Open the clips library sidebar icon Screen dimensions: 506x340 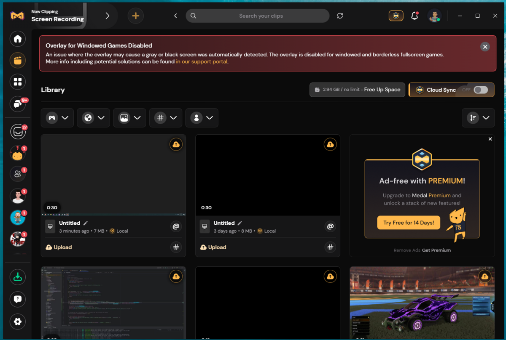click(x=18, y=60)
